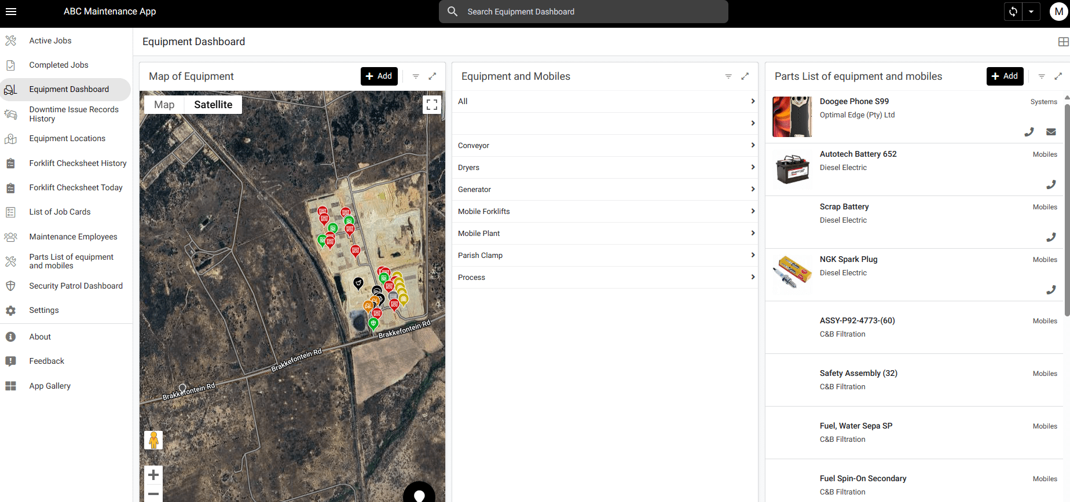
Task: Switch map to Satellite view
Action: coord(213,105)
